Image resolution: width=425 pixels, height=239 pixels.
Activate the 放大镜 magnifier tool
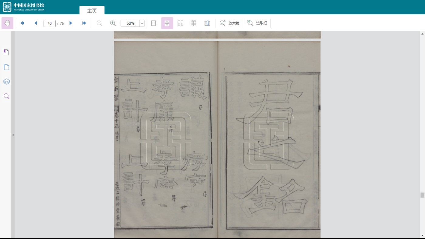click(x=229, y=23)
